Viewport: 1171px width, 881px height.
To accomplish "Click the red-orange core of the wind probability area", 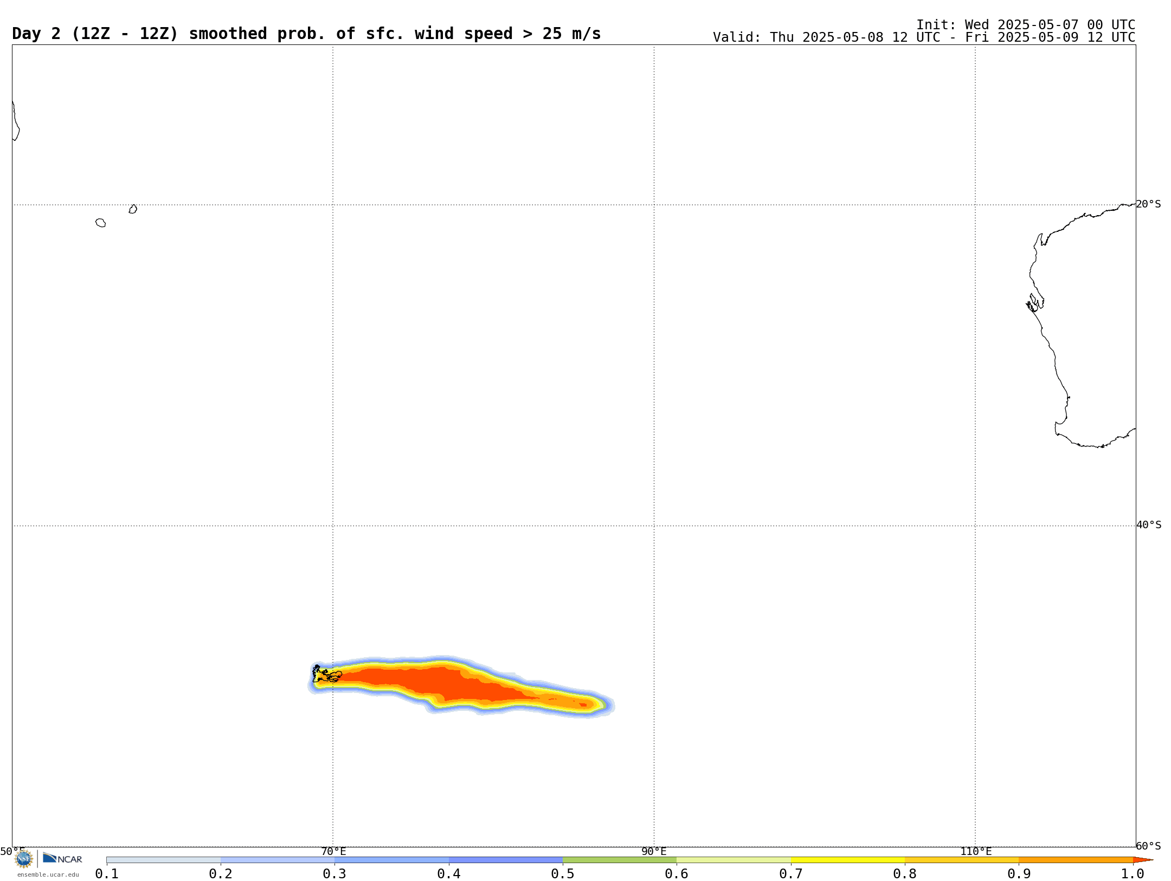I will (x=439, y=683).
